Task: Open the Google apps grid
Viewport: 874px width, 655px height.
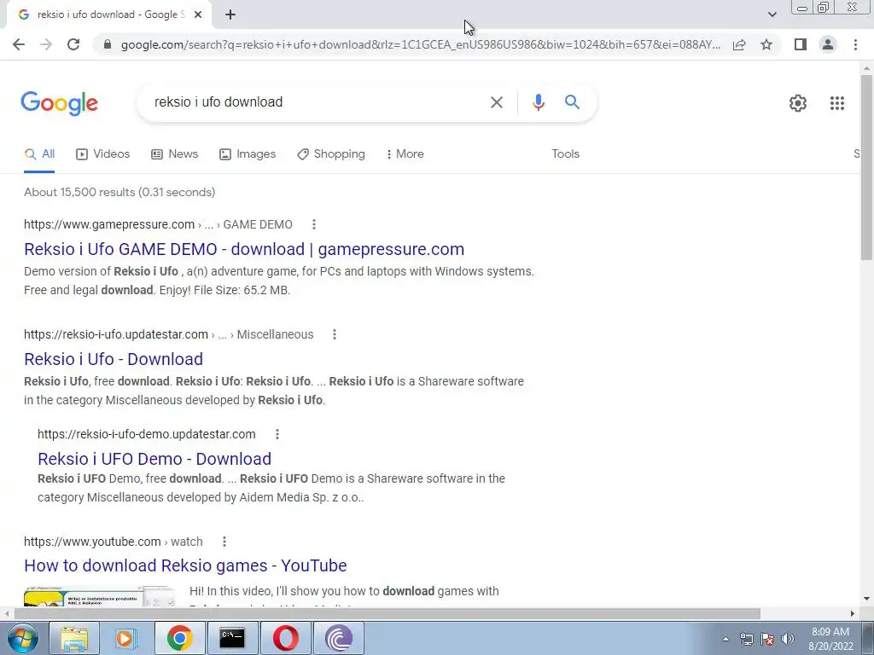Action: tap(836, 103)
